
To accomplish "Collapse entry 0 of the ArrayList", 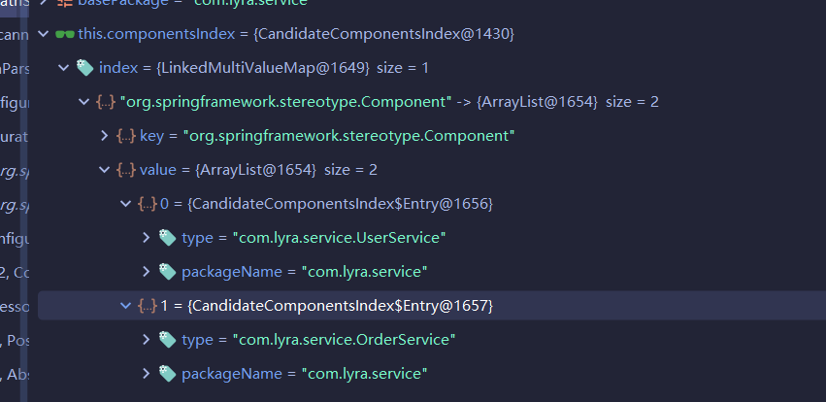I will click(x=126, y=204).
